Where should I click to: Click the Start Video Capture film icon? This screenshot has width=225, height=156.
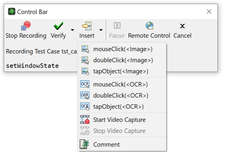tap(85, 119)
